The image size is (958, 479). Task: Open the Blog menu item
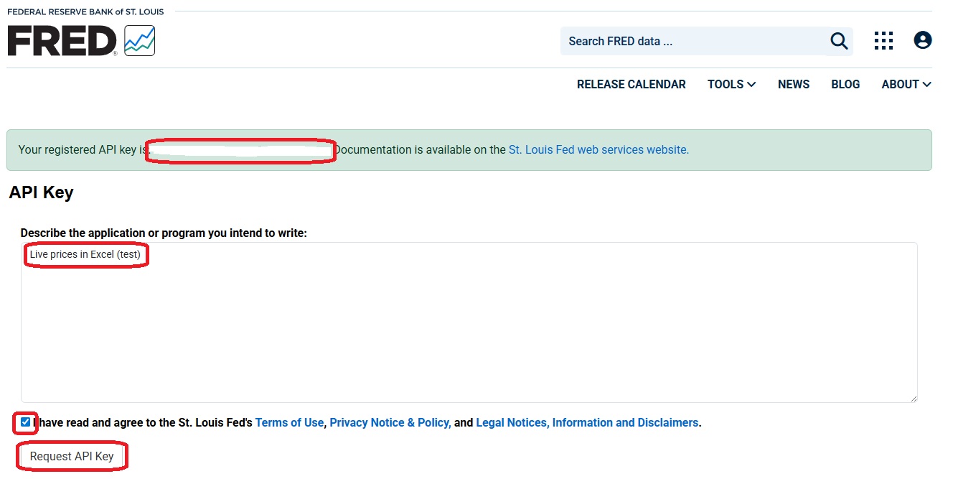[845, 84]
